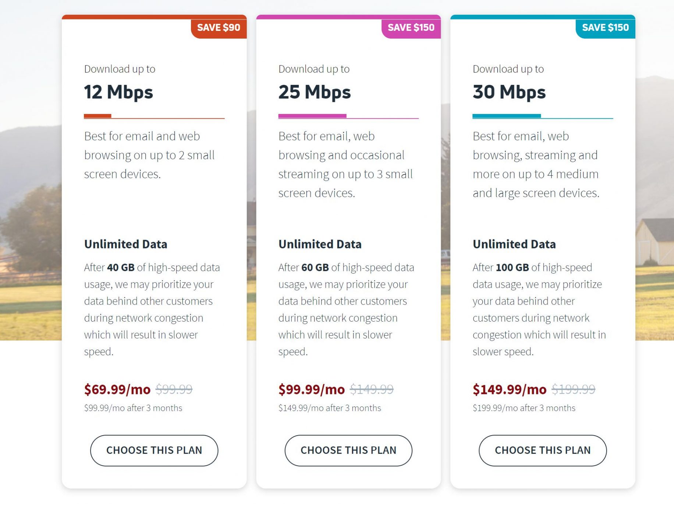Click the $69.99/mo price
The image size is (674, 505).
point(117,389)
